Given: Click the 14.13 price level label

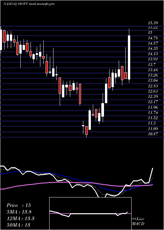Looking at the screenshot, I should [x=153, y=54].
